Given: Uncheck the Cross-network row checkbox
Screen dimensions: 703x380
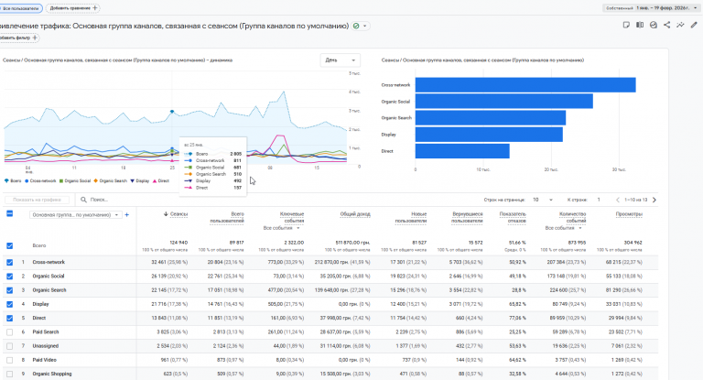Looking at the screenshot, I should point(10,262).
